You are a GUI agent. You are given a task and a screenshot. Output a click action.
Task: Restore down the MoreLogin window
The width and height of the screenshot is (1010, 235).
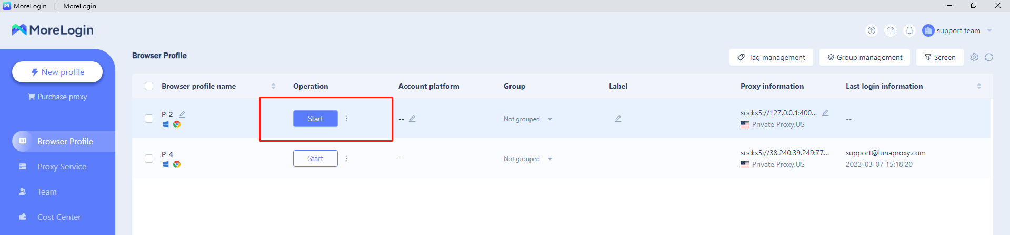tap(974, 5)
